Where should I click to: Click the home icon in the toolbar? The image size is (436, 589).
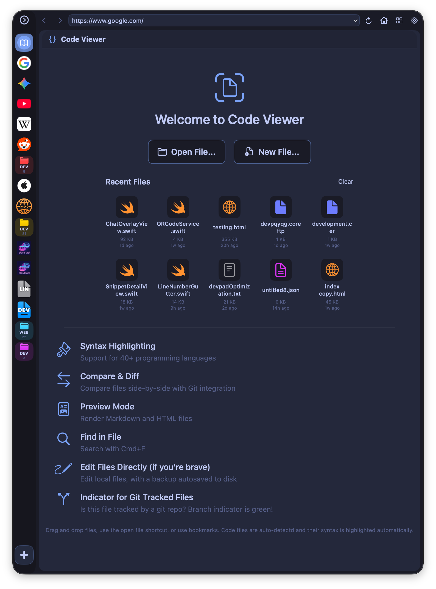click(x=384, y=20)
